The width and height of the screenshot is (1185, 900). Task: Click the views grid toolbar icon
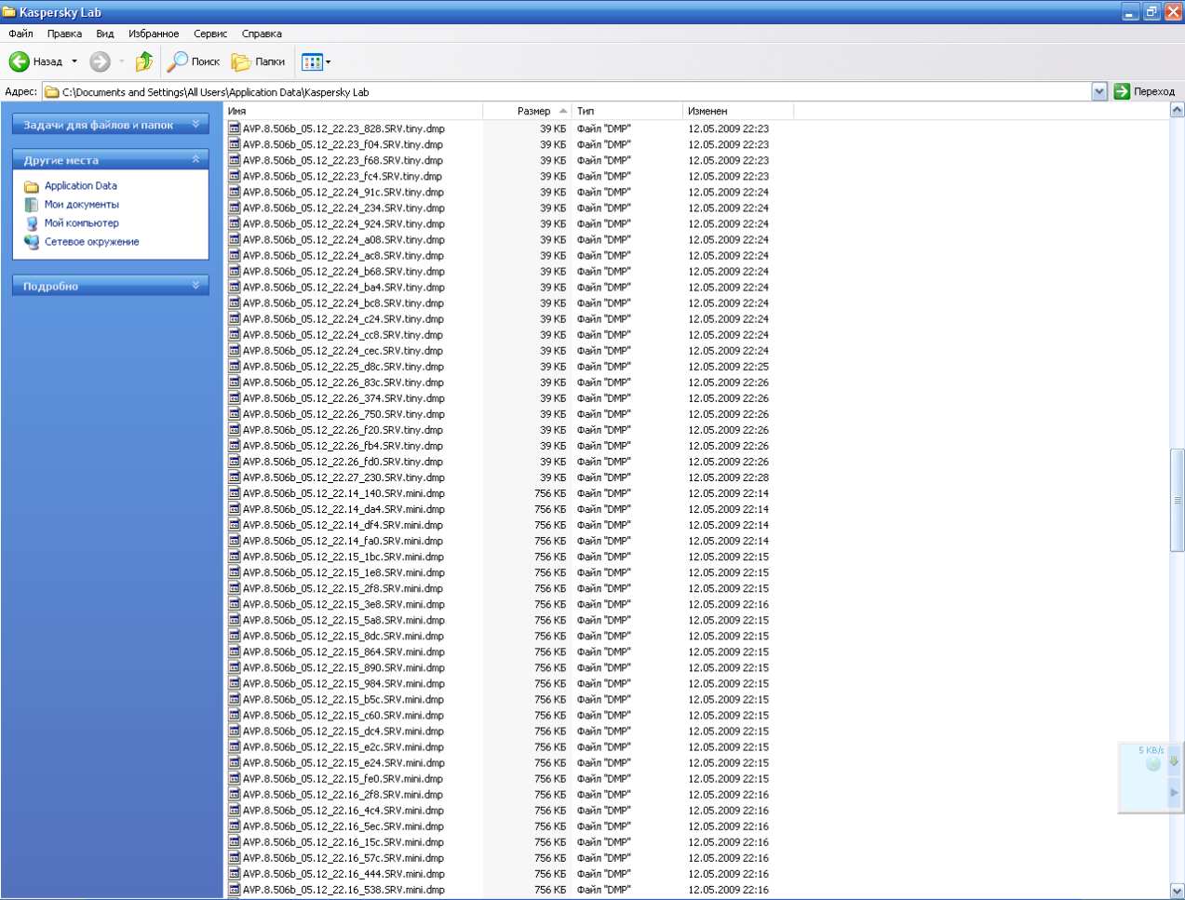click(312, 61)
